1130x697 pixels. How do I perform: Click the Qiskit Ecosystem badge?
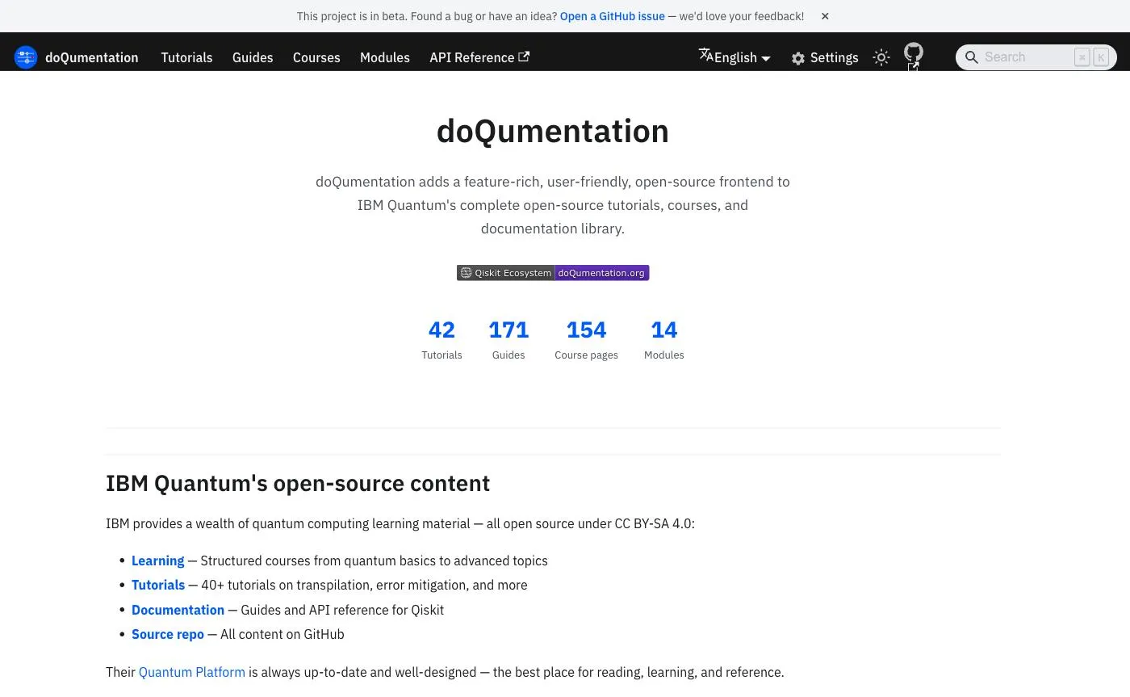(553, 273)
